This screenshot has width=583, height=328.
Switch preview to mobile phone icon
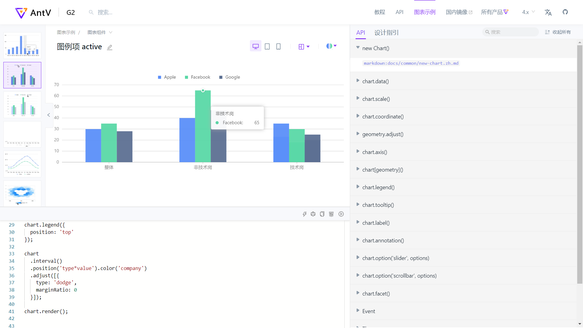[278, 46]
